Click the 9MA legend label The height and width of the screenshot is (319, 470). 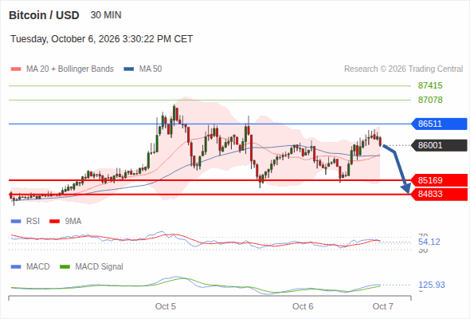click(73, 222)
